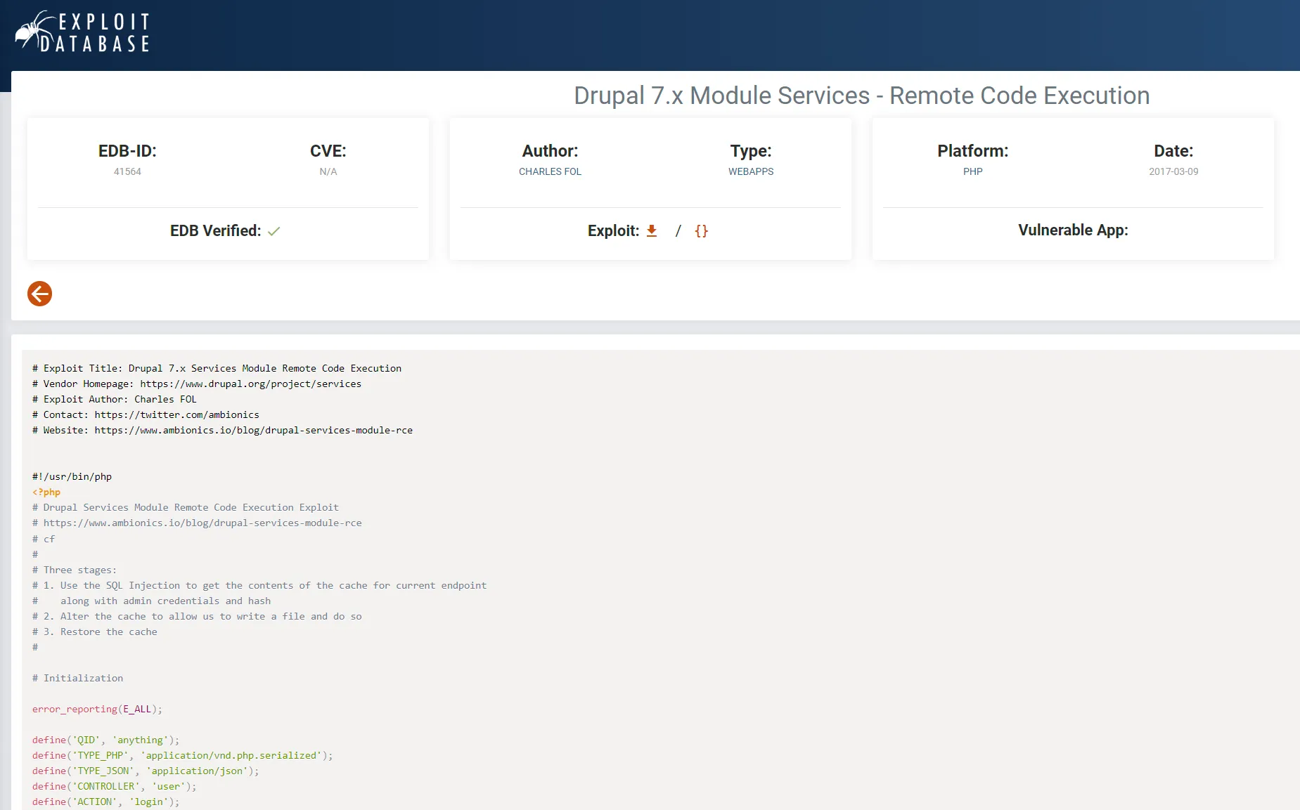Click the date 2017-03-09
The width and height of the screenshot is (1300, 810).
tap(1173, 171)
